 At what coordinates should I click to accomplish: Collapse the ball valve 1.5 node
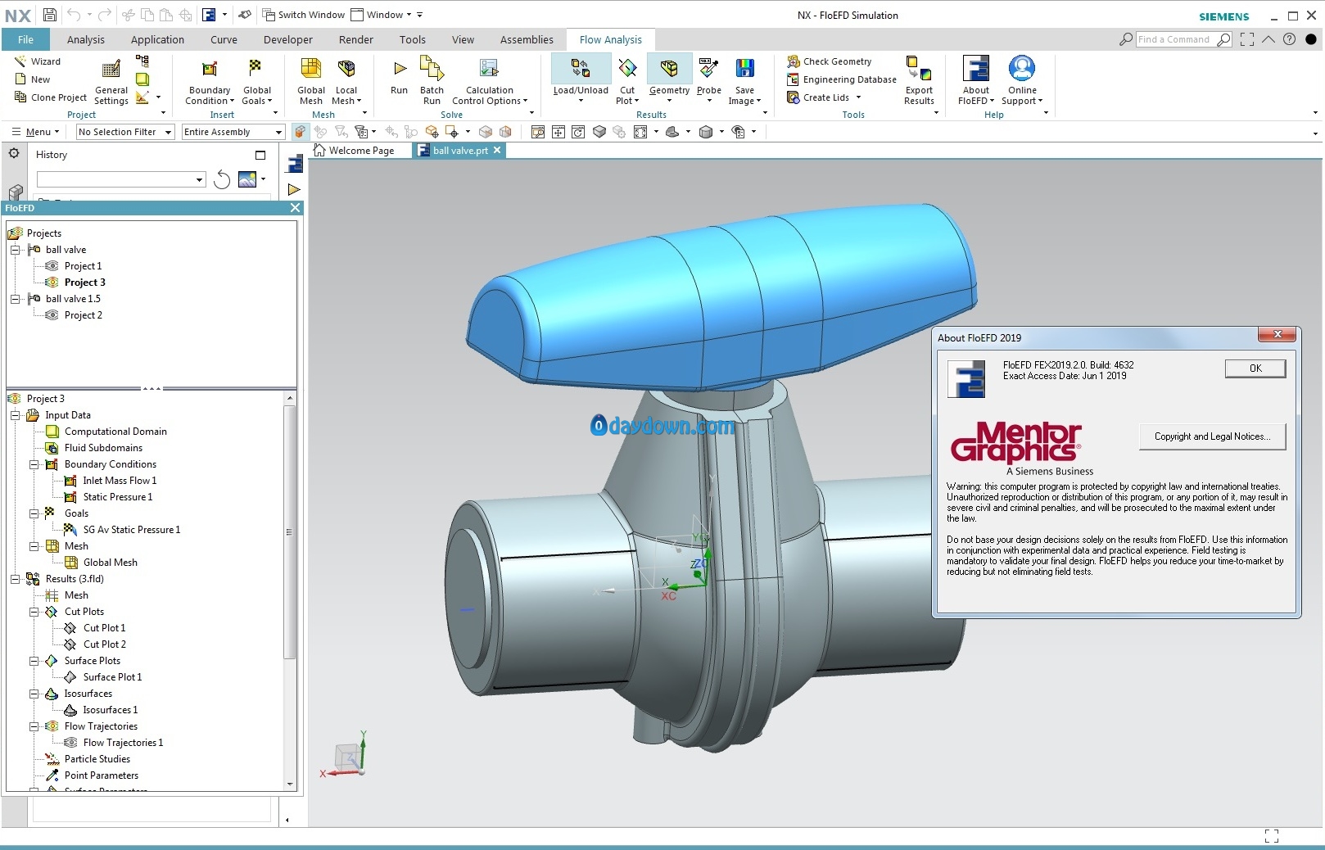pyautogui.click(x=15, y=299)
